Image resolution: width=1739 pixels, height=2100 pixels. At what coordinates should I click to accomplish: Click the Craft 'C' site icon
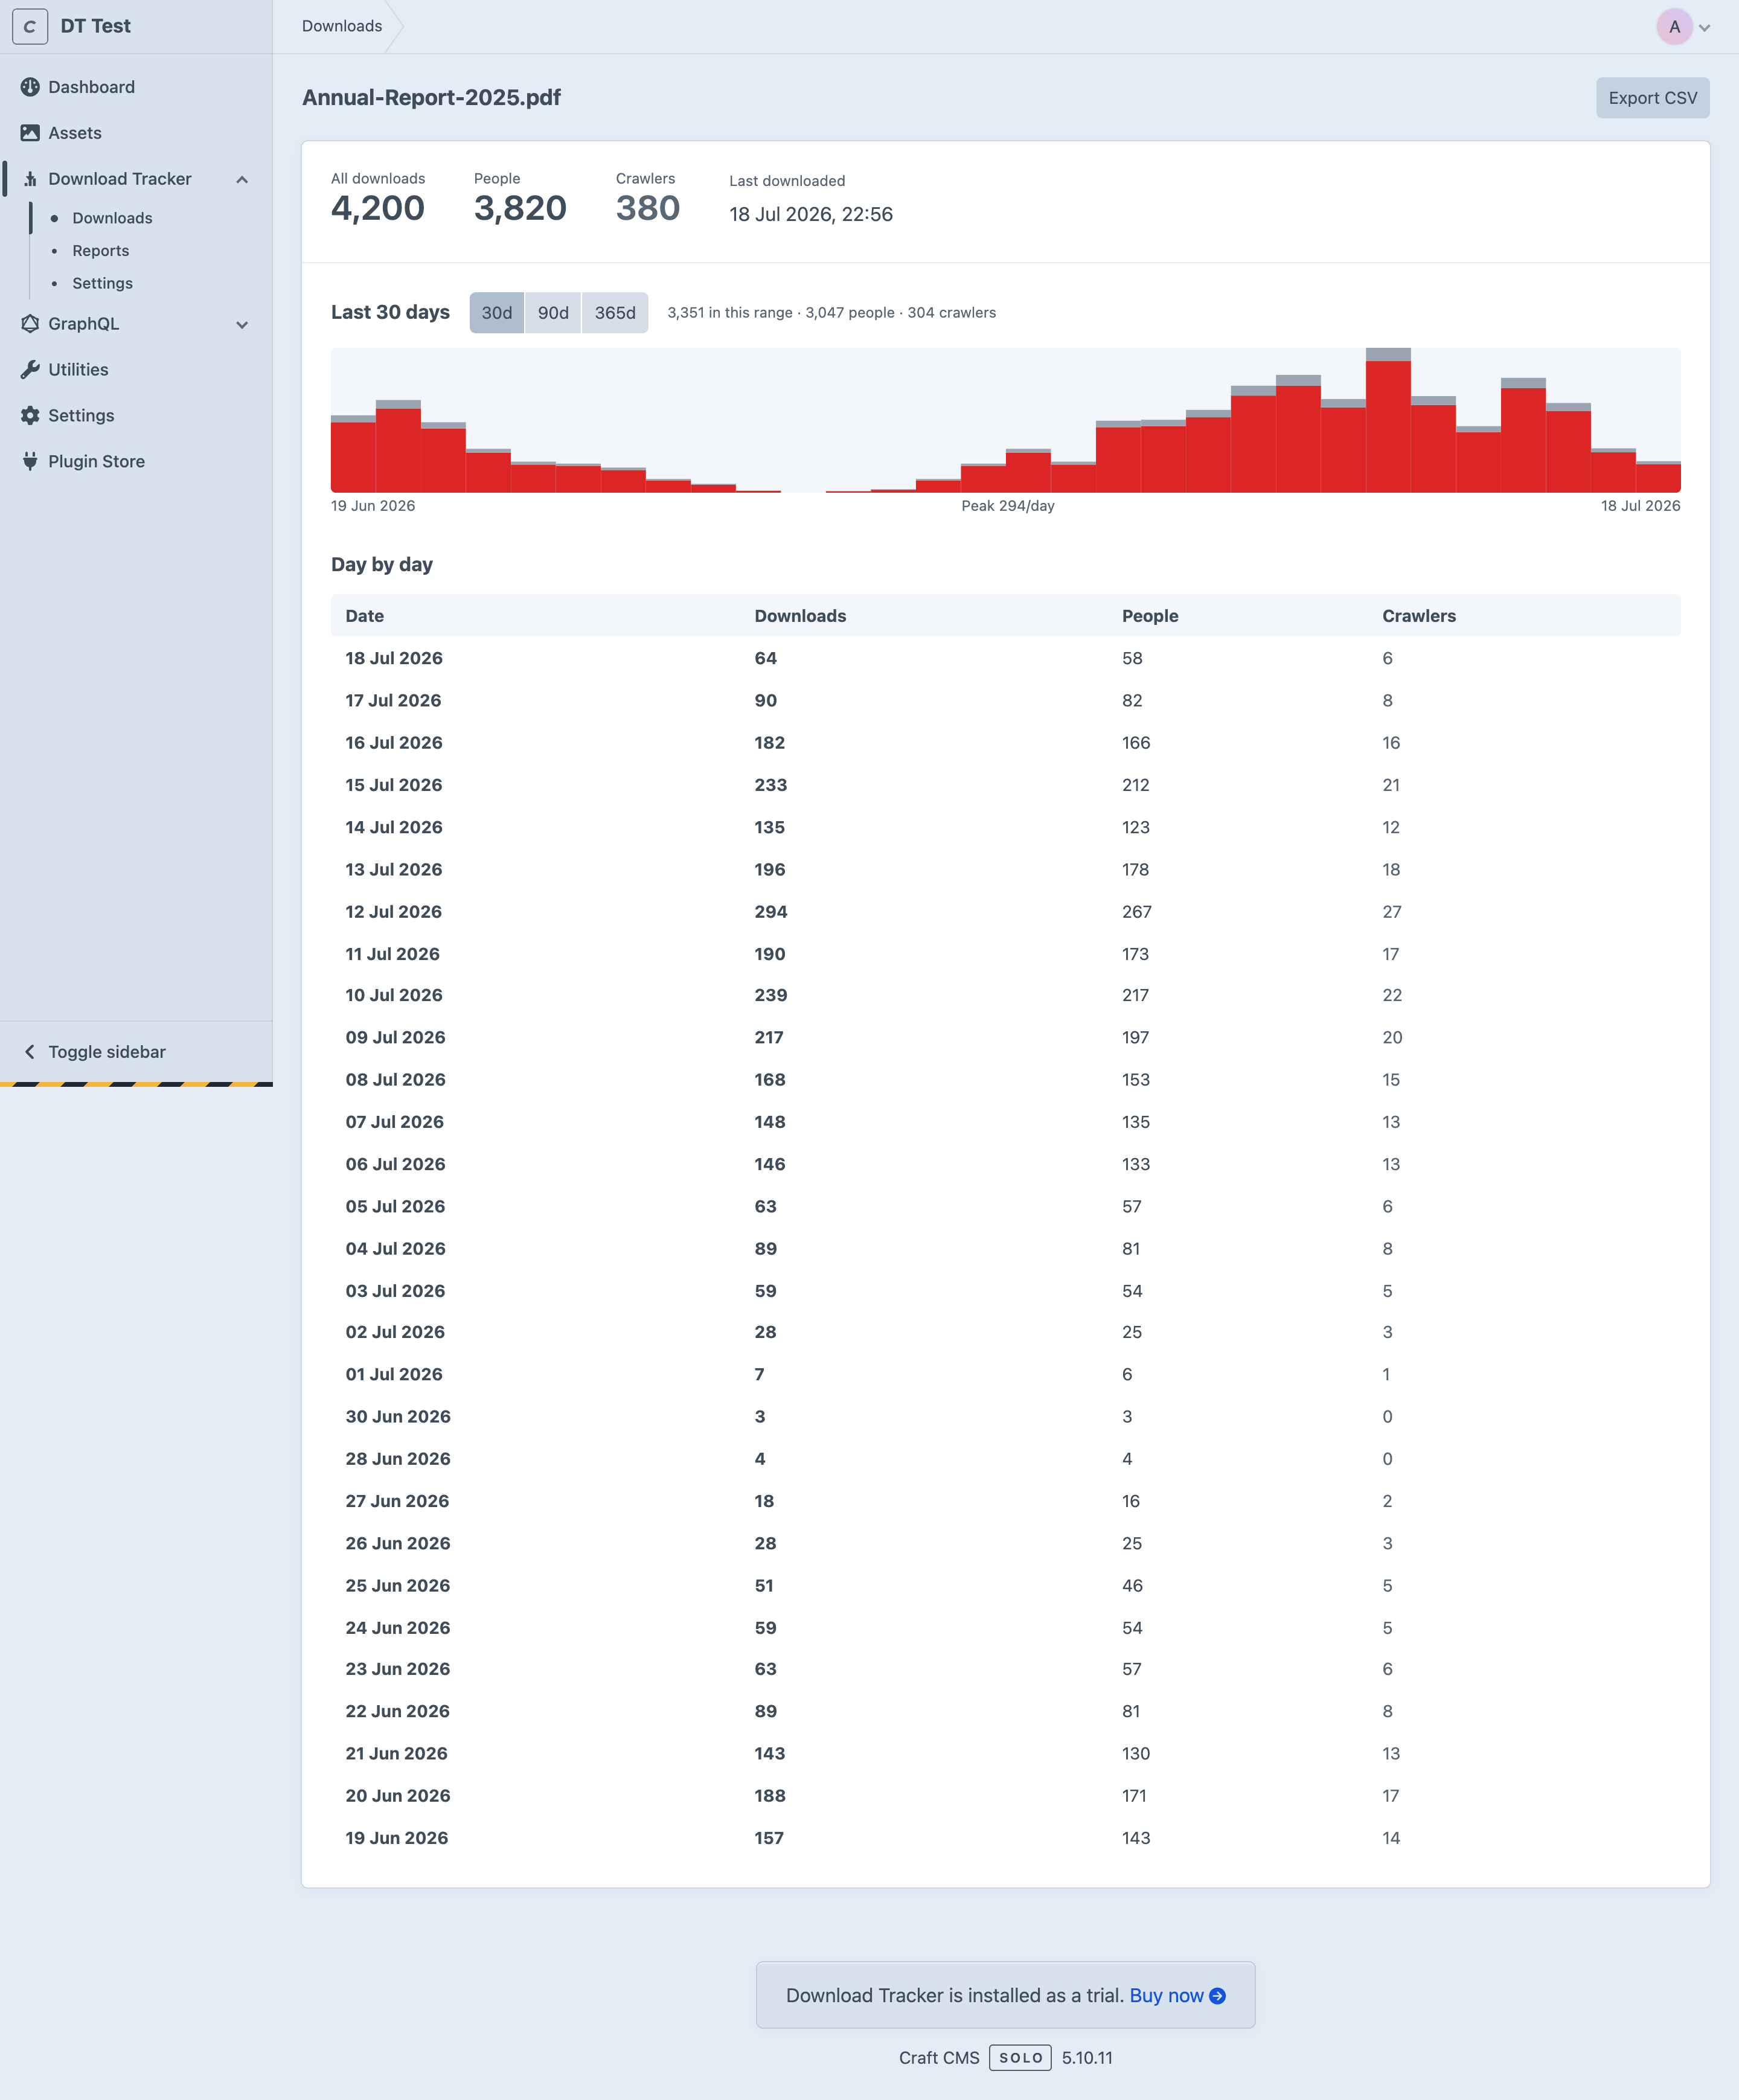click(30, 26)
